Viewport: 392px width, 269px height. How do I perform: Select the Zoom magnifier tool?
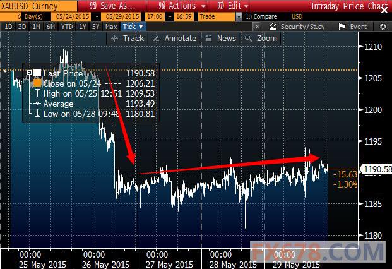tap(261, 38)
